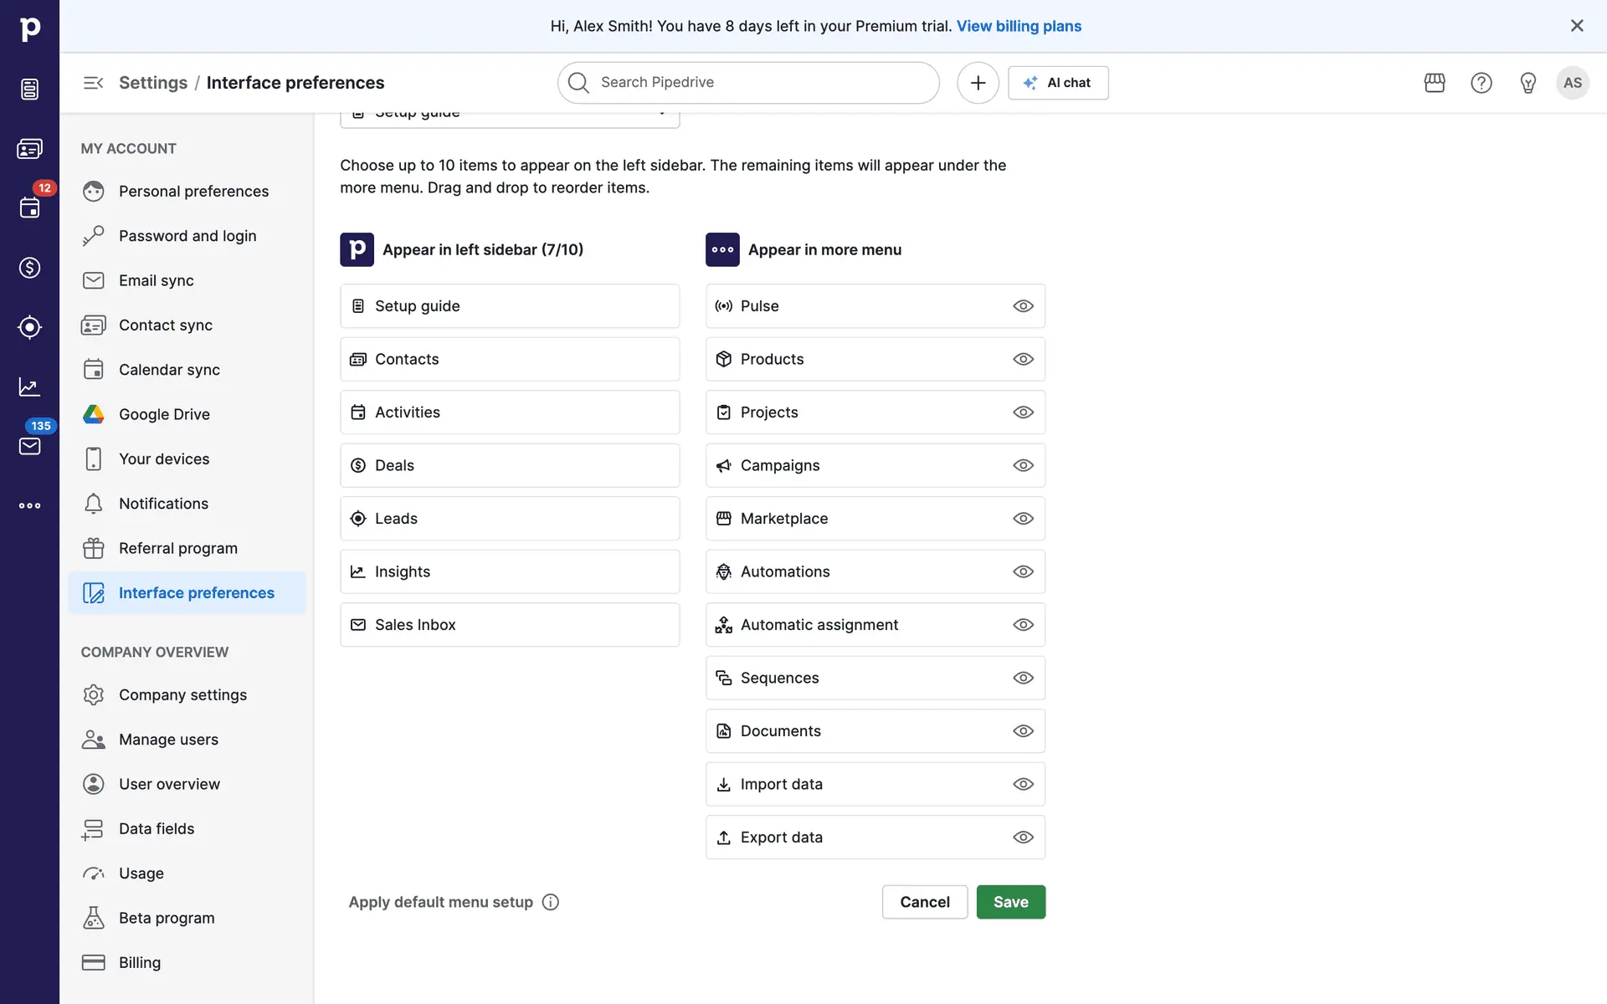Click the help question mark icon

click(1481, 83)
